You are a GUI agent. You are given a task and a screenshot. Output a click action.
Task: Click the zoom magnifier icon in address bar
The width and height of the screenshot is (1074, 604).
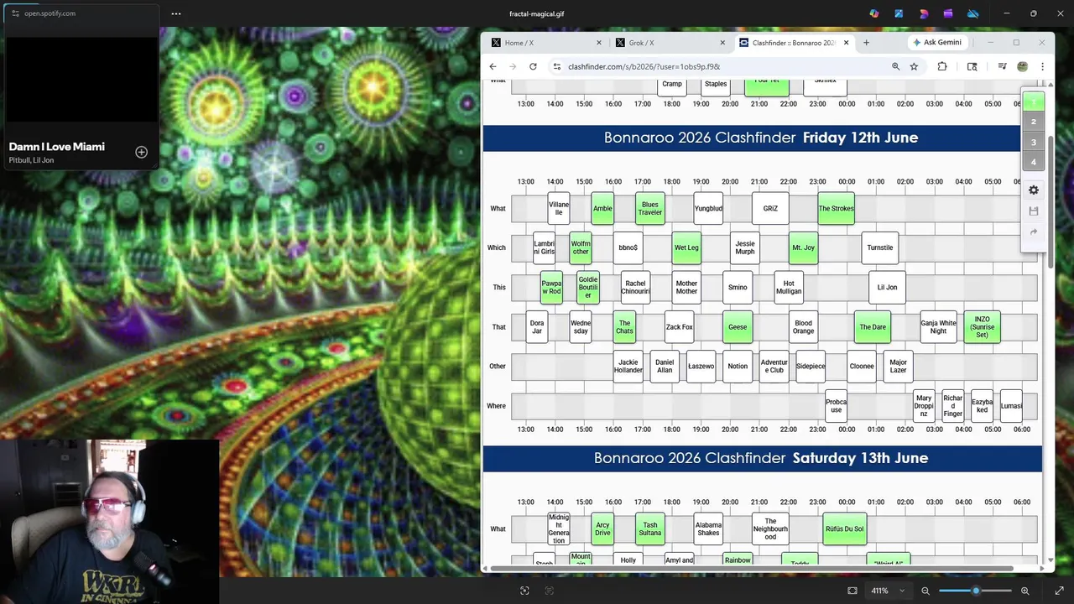click(895, 66)
